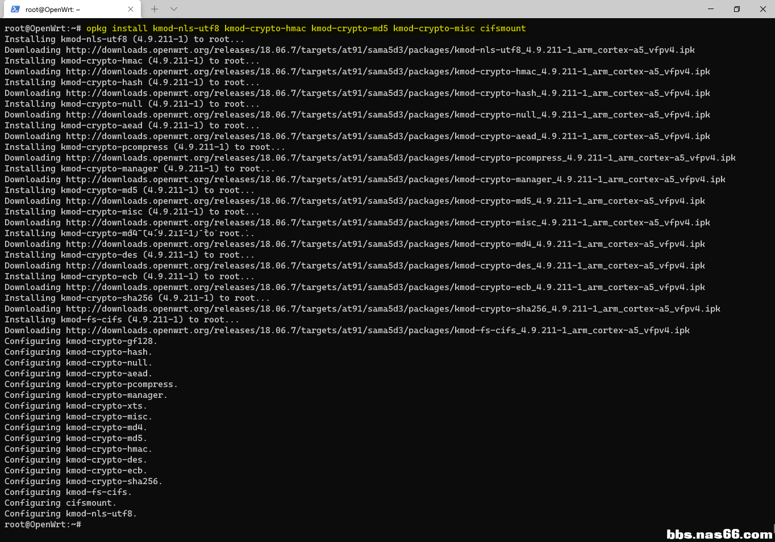The height and width of the screenshot is (542, 775).
Task: Open the kmod-crypto-pcompress ipk download URL
Action: click(400, 158)
